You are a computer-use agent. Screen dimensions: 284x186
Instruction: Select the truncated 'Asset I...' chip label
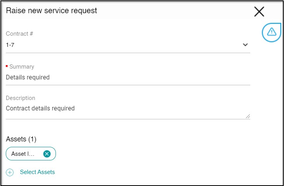point(23,154)
